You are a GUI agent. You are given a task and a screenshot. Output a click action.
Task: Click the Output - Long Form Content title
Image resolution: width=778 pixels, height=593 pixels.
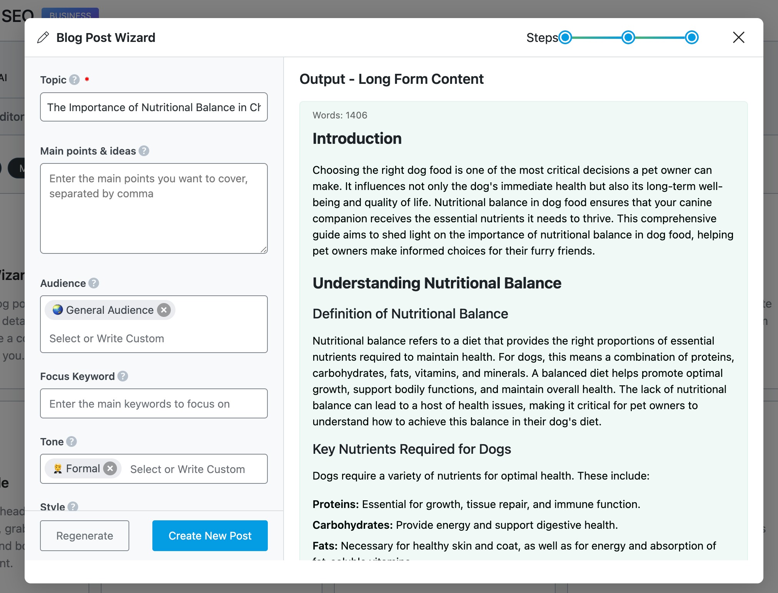click(391, 79)
